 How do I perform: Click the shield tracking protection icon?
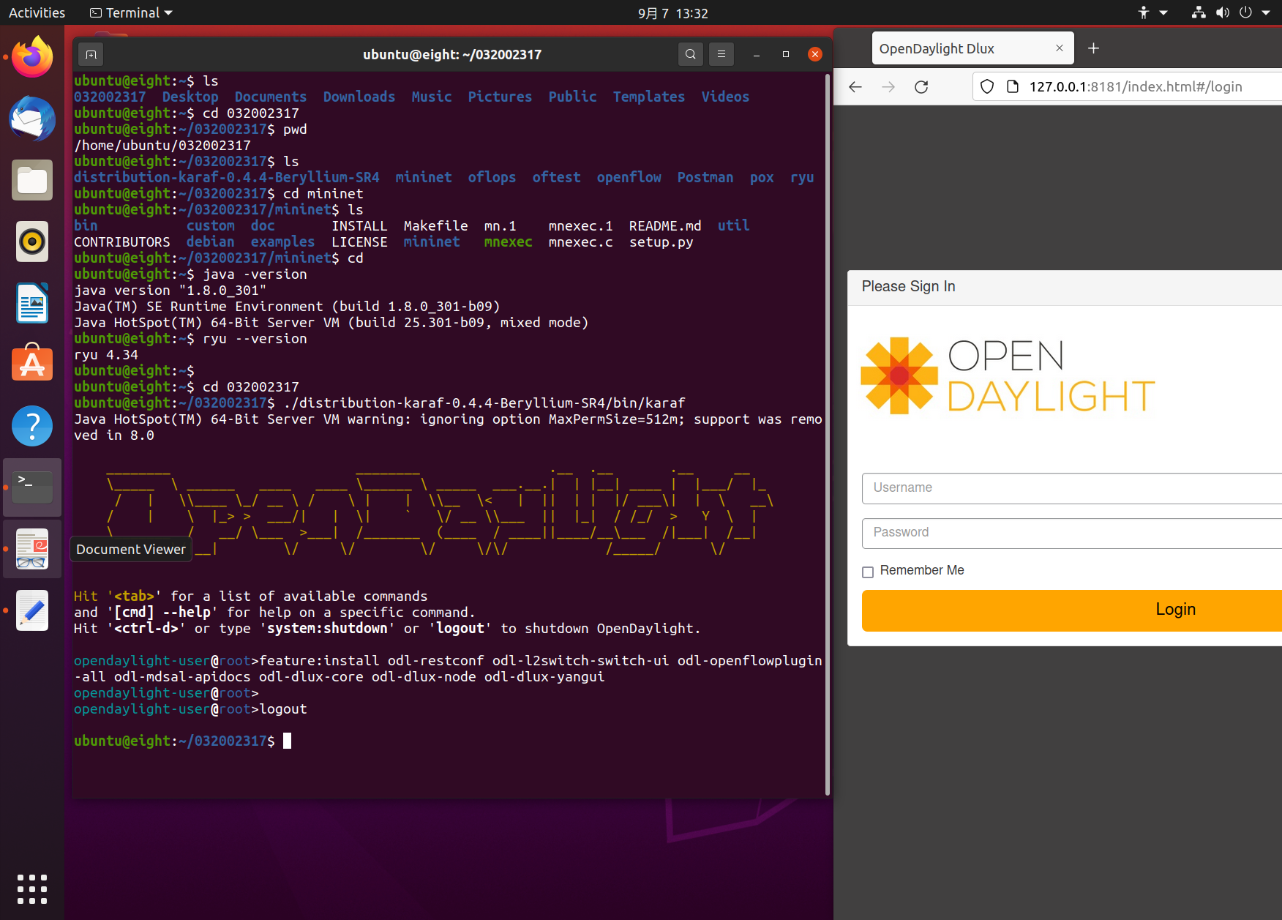tap(987, 87)
